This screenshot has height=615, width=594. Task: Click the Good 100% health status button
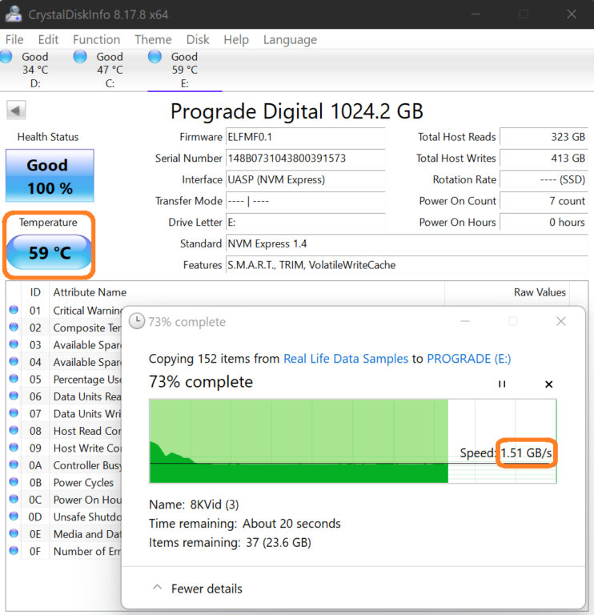pos(50,176)
